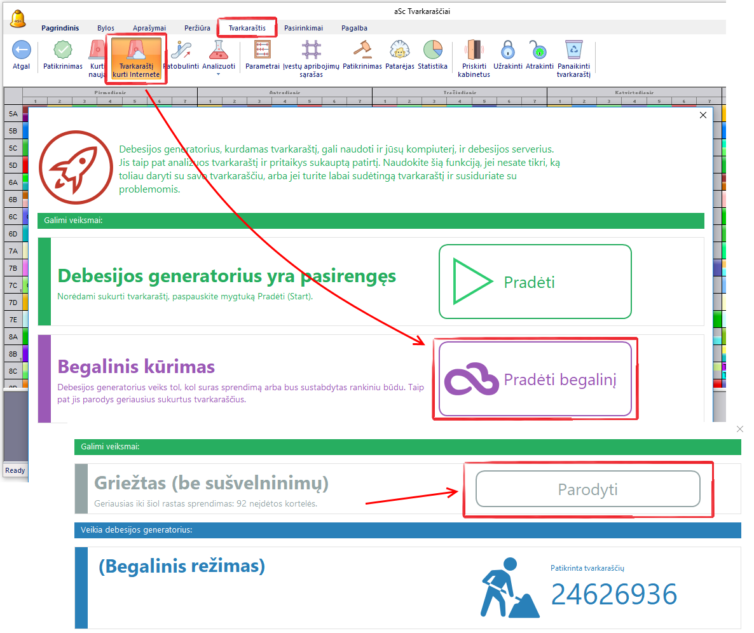Viewport: 754px width, 633px height.
Task: Close the cloud generator dialog
Action: point(703,115)
